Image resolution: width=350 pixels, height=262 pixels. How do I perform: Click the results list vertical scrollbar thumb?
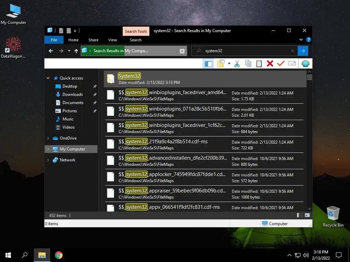309,77
